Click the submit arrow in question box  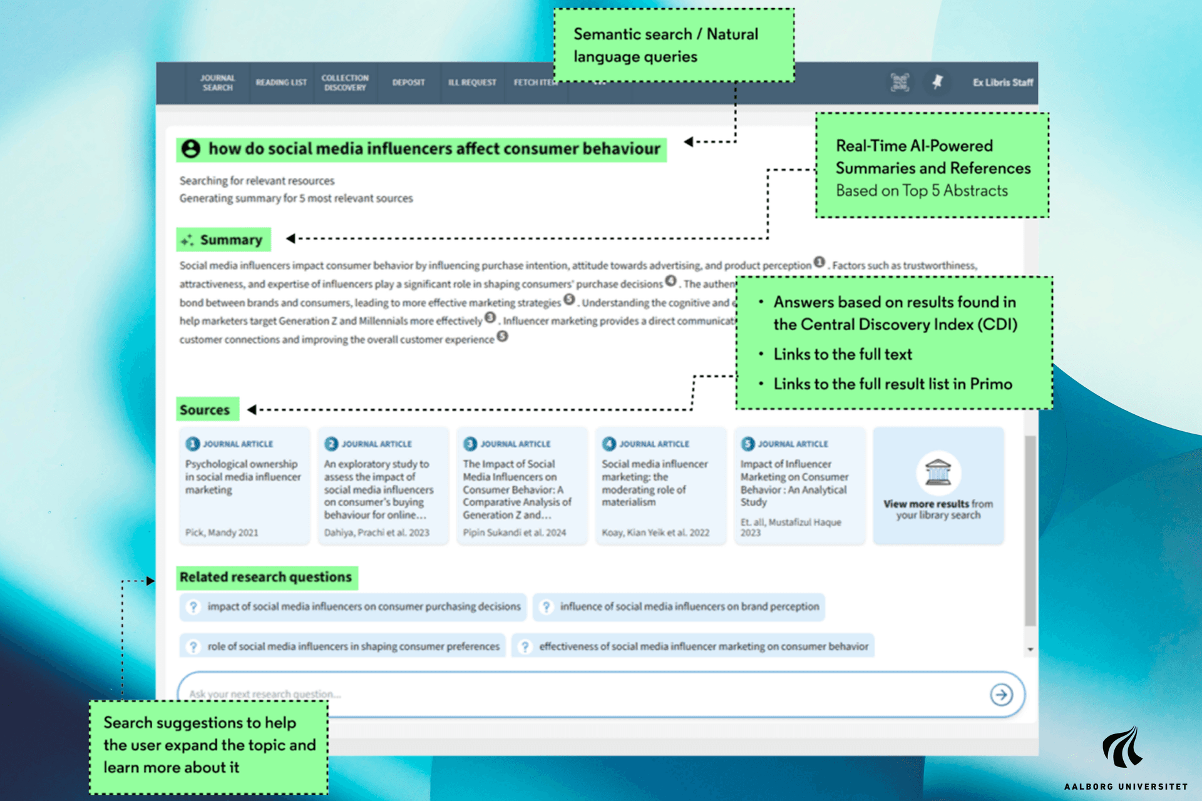coord(1001,694)
